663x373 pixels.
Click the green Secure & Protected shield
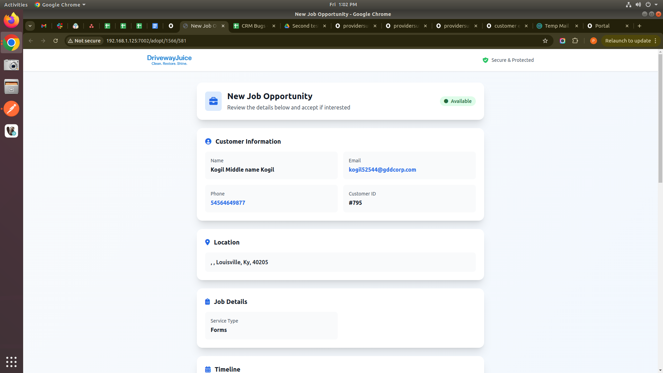coord(485,60)
